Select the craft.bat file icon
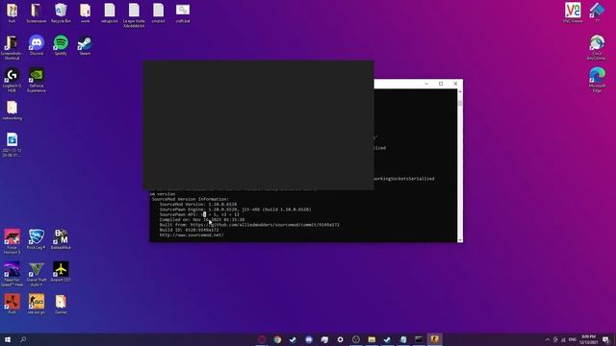 pos(183,12)
